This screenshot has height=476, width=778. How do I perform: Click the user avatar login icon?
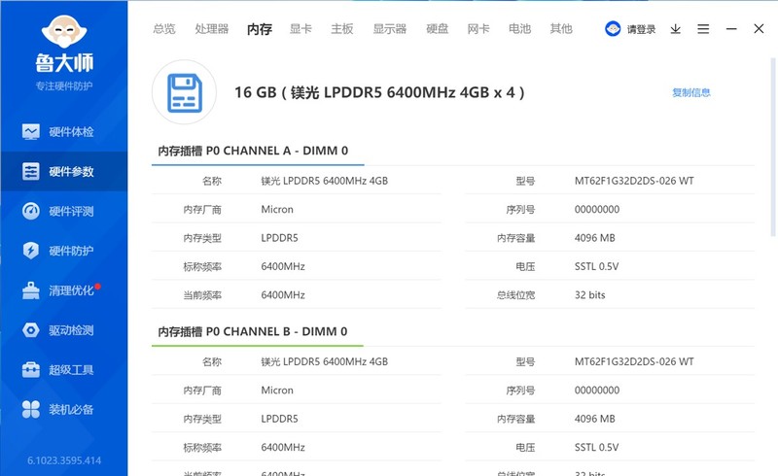pos(613,29)
